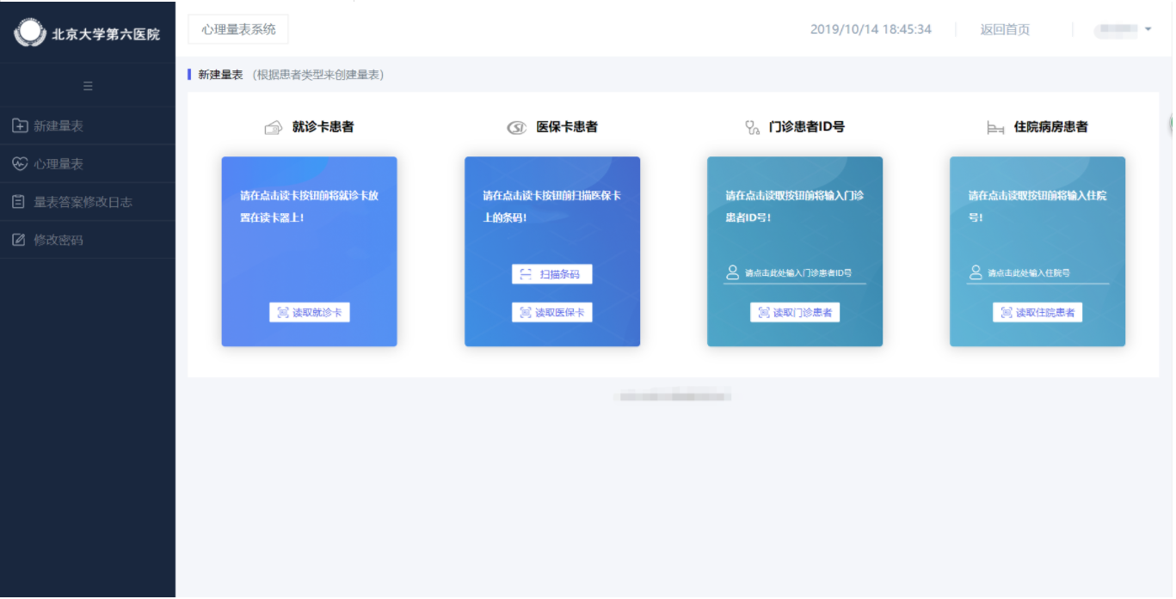
Task: Select 心理量表 from the sidebar menu
Action: point(58,162)
